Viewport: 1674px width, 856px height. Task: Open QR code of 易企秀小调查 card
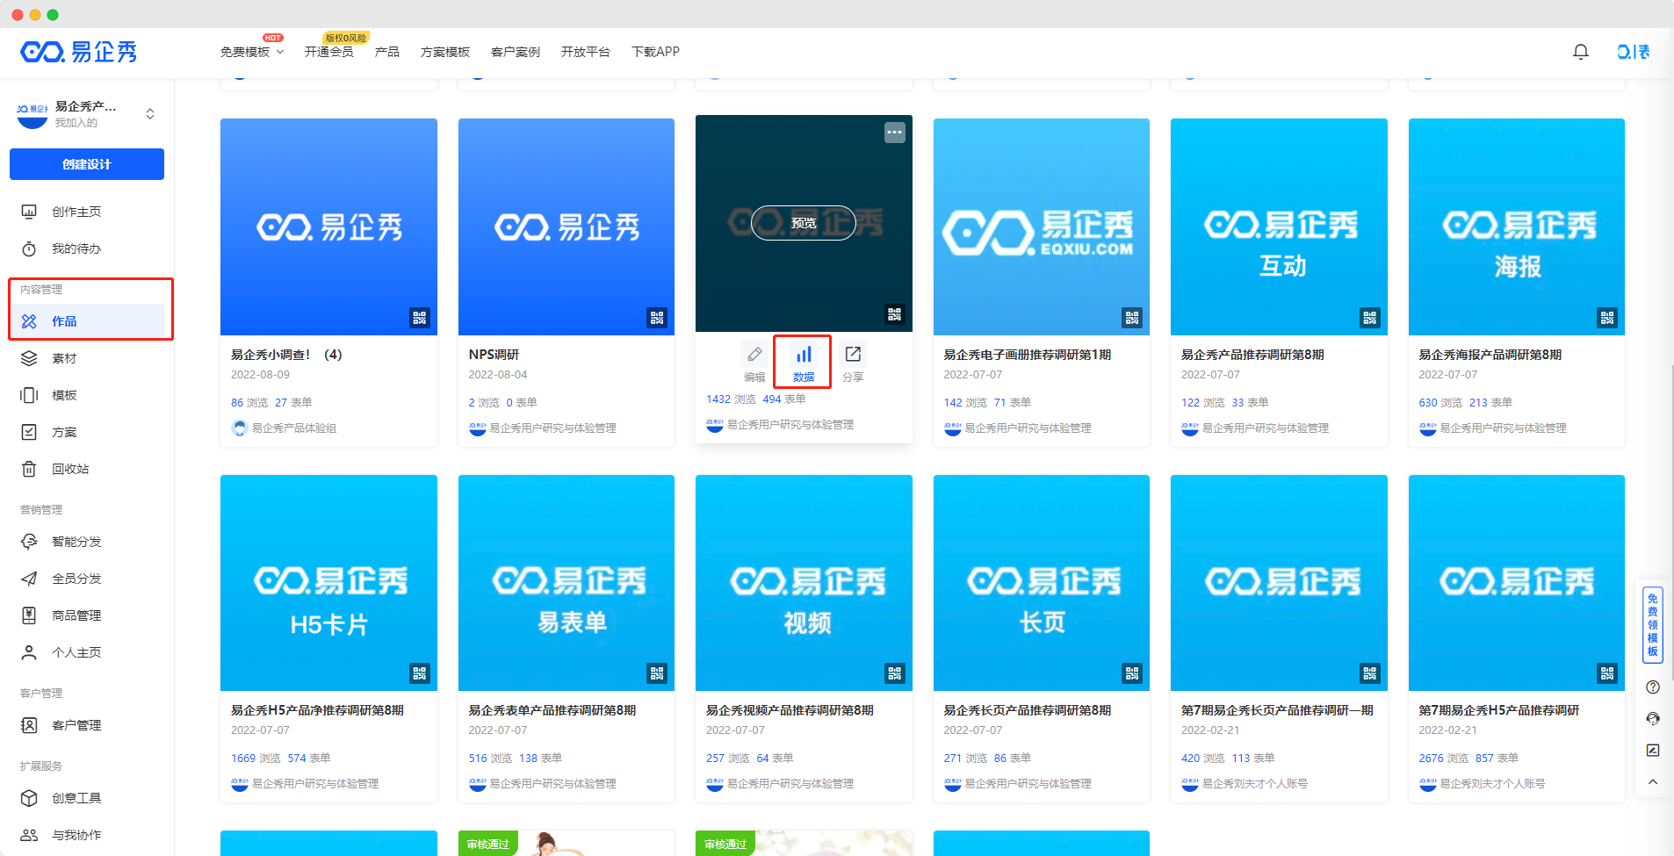pos(420,318)
